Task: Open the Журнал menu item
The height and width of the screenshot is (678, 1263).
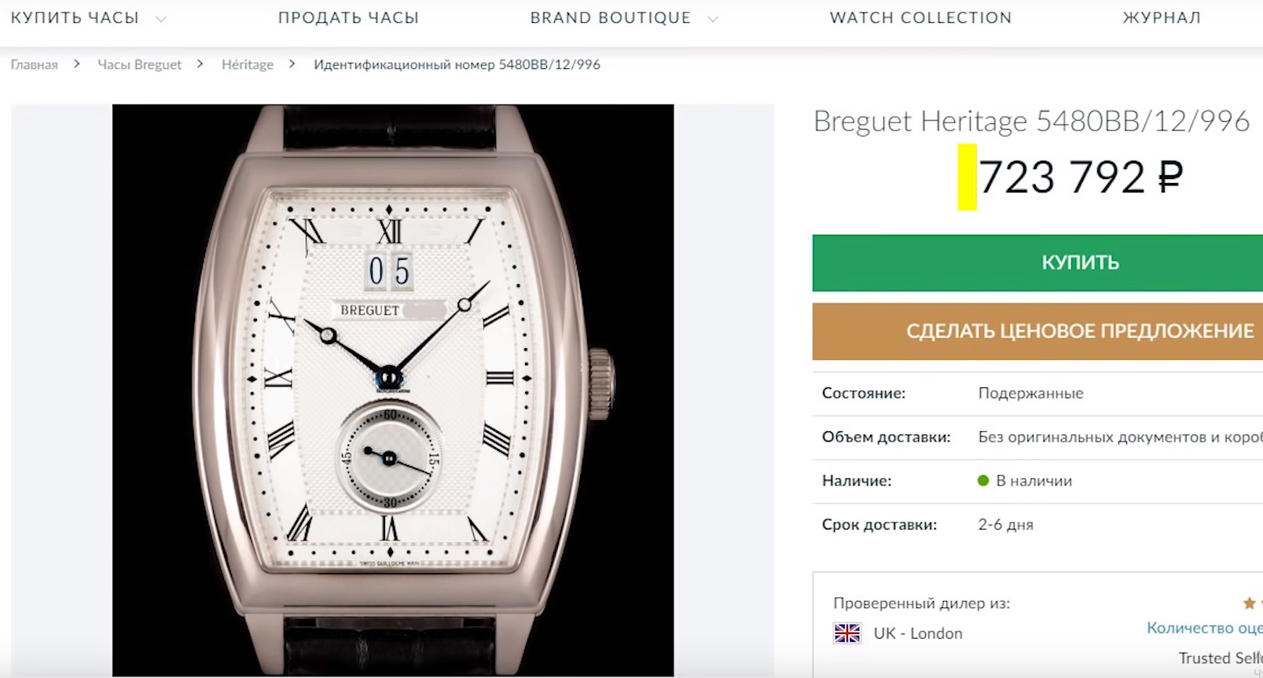Action: click(1162, 17)
